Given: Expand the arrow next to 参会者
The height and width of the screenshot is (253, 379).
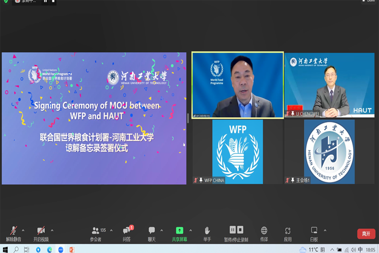Looking at the screenshot, I should coord(111,230).
